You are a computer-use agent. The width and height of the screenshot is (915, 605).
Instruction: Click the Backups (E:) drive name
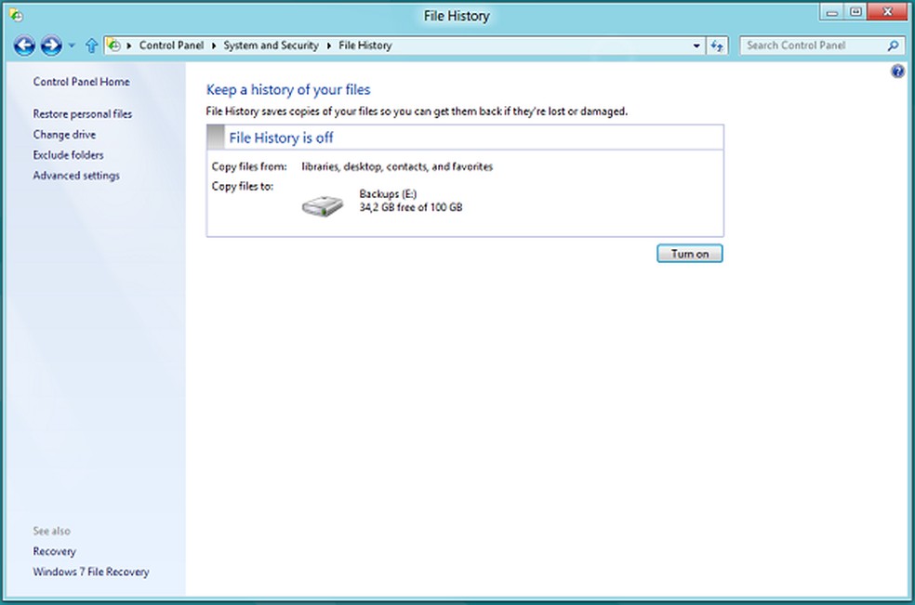point(388,193)
